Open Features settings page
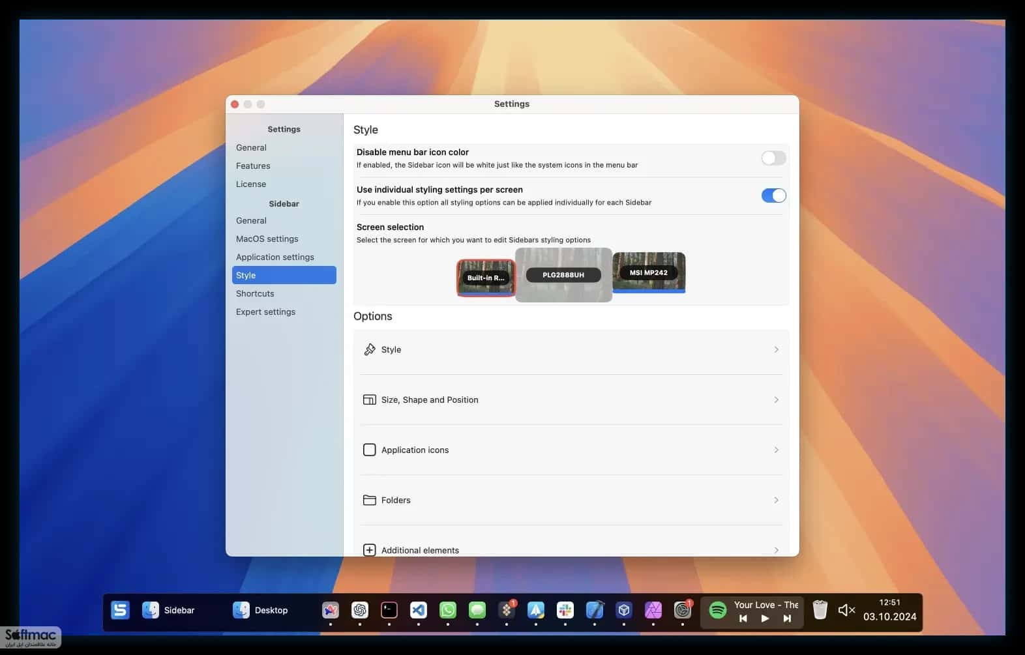The image size is (1025, 655). click(284, 166)
